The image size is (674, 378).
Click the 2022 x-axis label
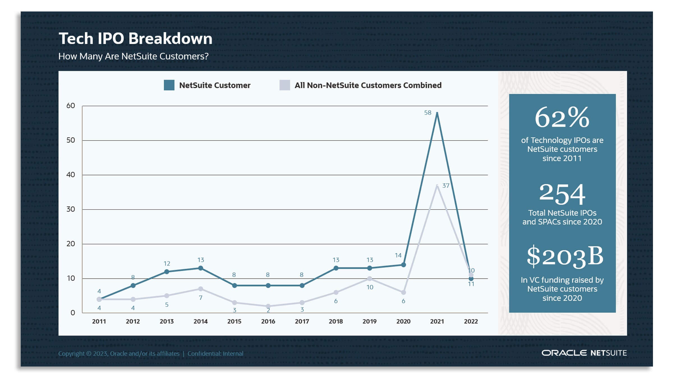pos(471,321)
